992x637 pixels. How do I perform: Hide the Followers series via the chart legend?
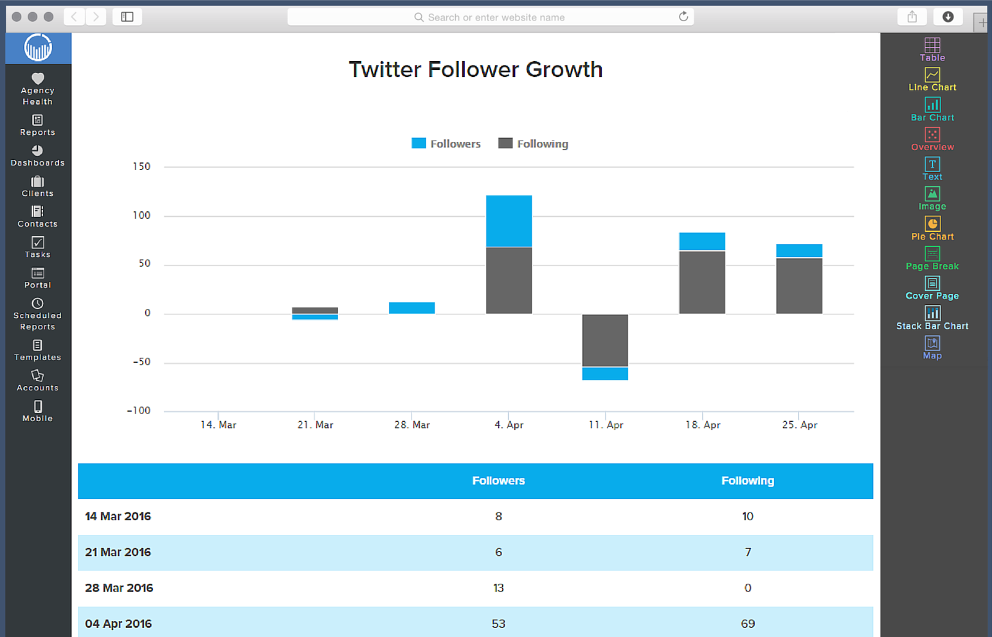pos(446,143)
